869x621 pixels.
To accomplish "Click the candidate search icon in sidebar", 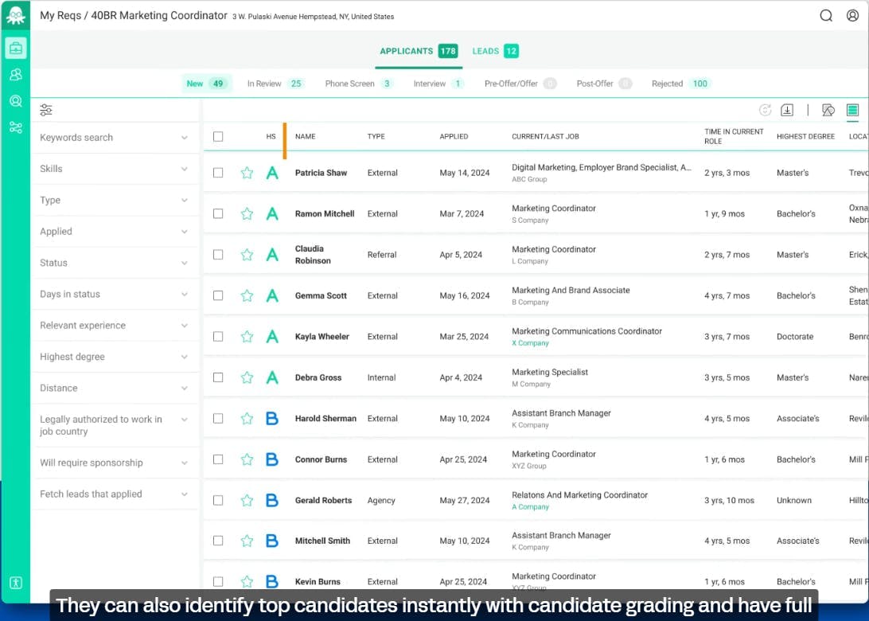I will coord(15,101).
